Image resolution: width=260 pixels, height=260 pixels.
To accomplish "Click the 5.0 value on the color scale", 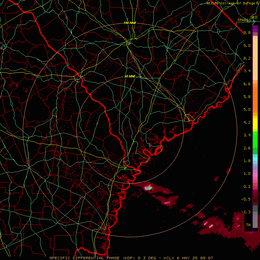I will point(247,109).
